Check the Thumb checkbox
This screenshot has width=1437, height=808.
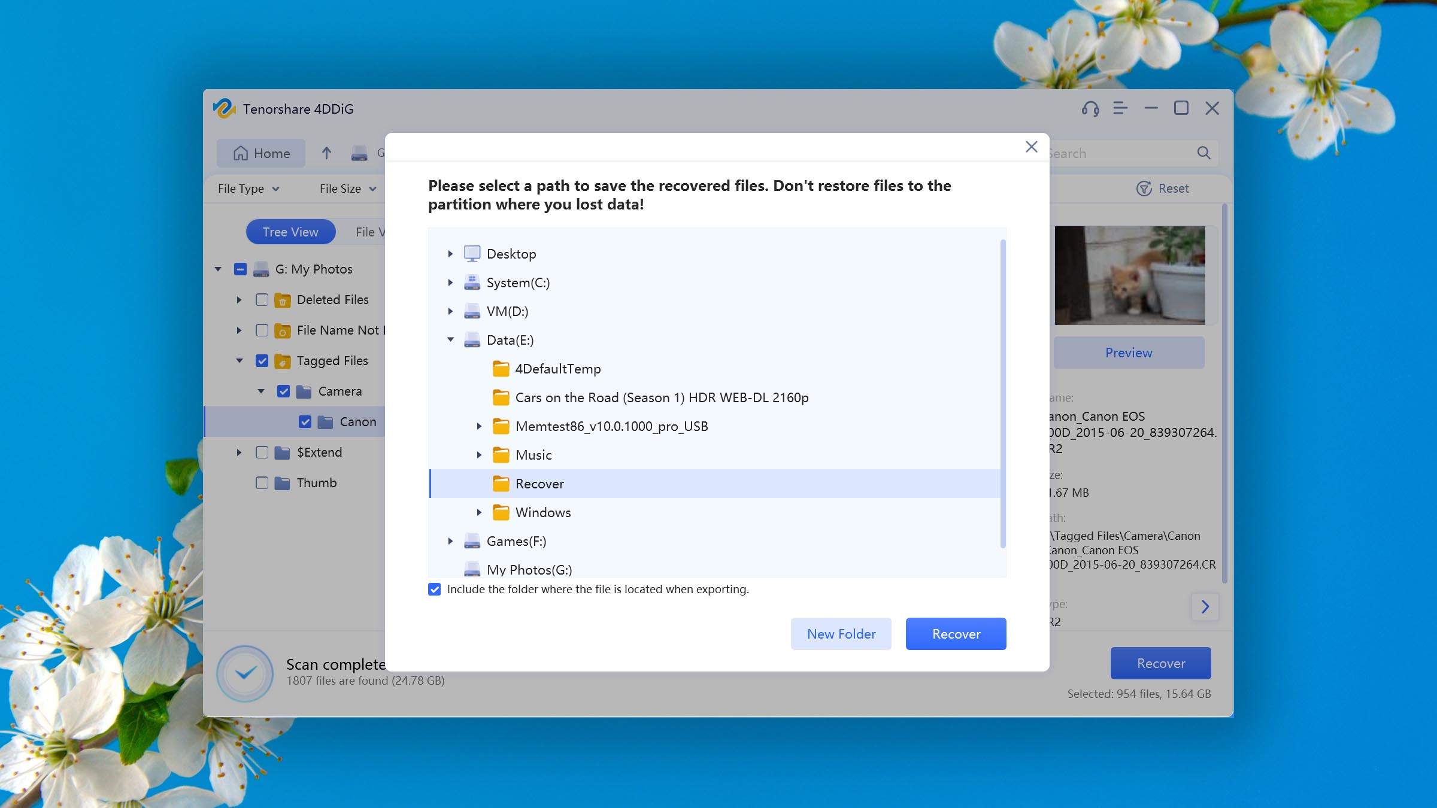coord(262,483)
